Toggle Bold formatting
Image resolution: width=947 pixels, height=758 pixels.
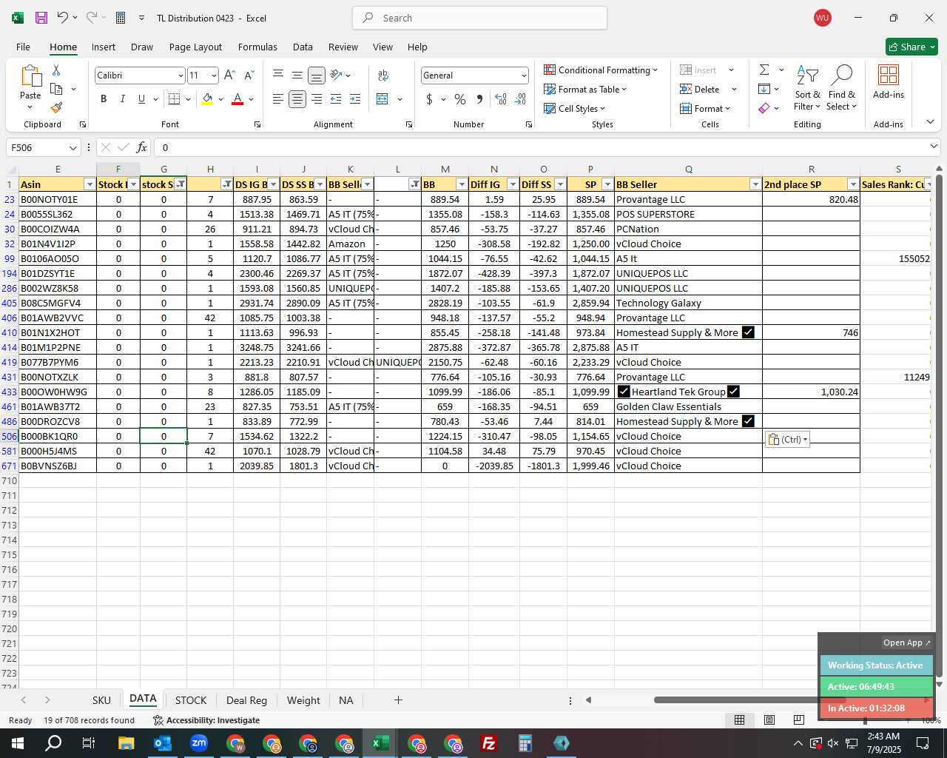pos(104,99)
